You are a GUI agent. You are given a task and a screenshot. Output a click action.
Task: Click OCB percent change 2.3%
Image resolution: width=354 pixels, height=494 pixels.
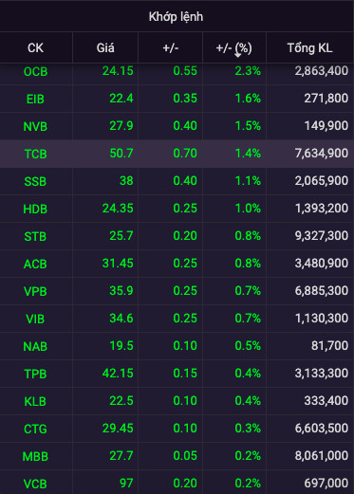248,71
